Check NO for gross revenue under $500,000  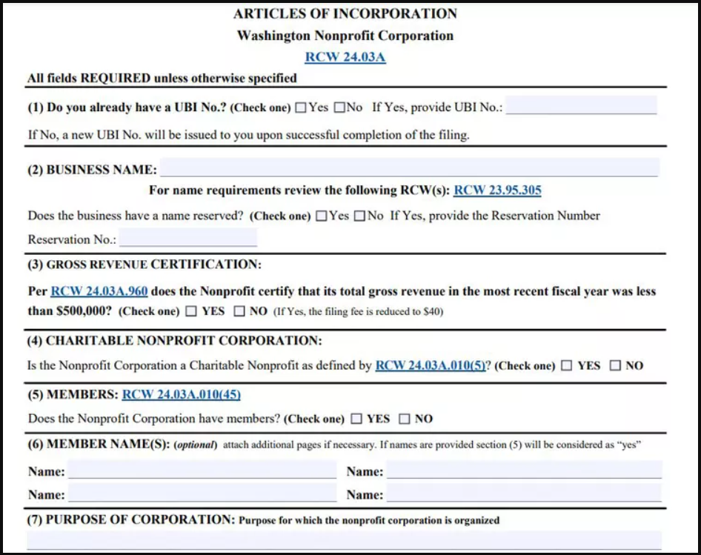coord(239,311)
